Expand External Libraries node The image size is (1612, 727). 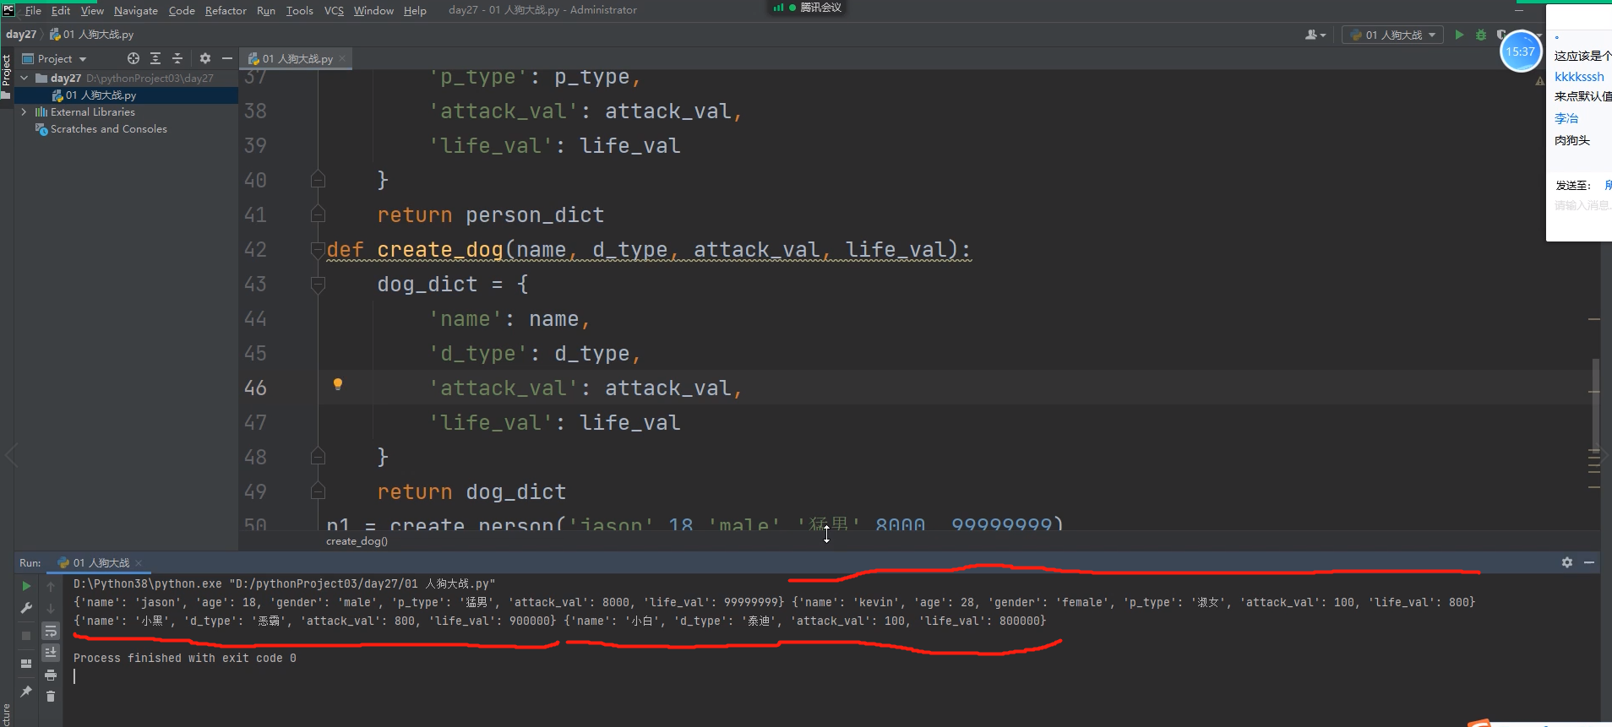(x=25, y=111)
